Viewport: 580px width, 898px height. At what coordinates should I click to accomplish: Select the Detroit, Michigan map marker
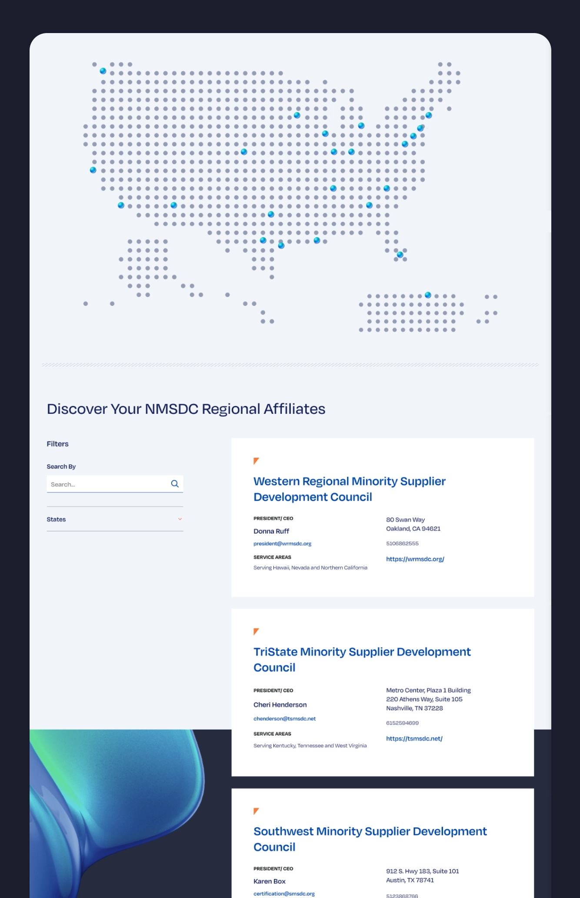pyautogui.click(x=361, y=125)
